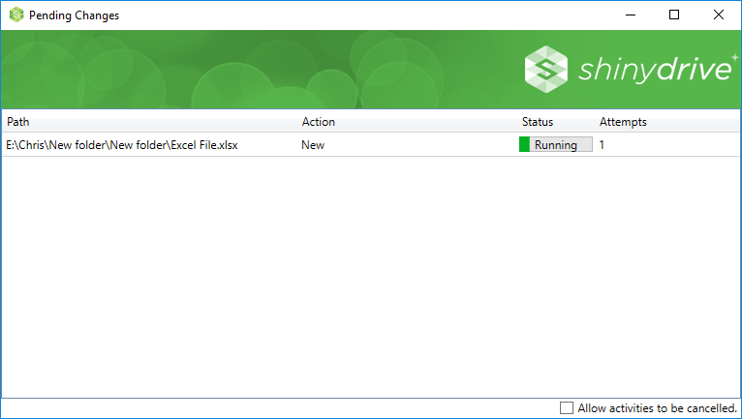The height and width of the screenshot is (419, 742).
Task: Sort the list by the Action column header
Action: [x=318, y=122]
